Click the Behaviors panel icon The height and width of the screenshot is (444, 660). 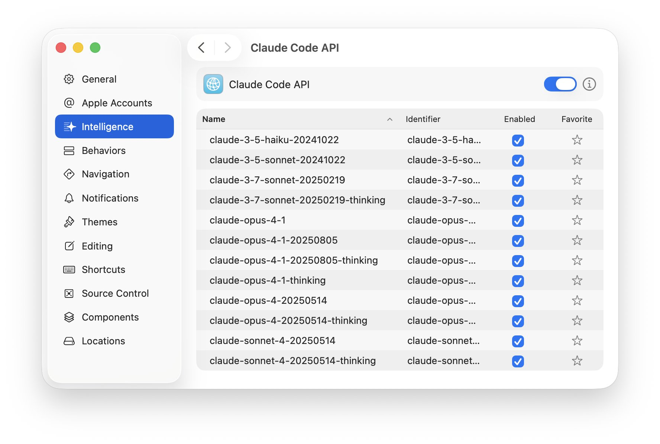click(x=69, y=151)
